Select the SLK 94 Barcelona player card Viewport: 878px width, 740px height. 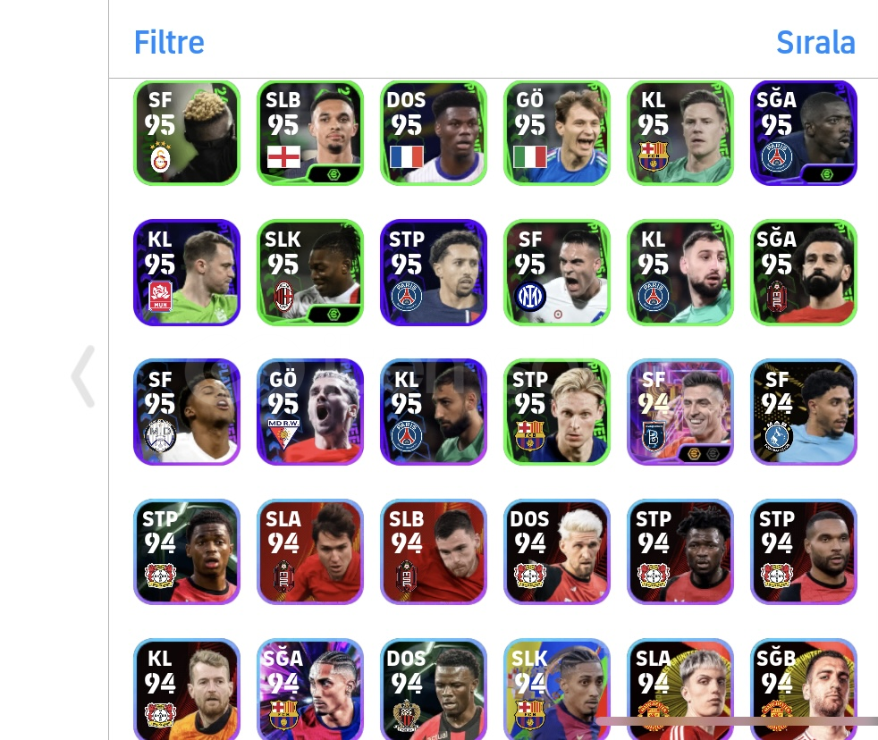click(x=557, y=690)
